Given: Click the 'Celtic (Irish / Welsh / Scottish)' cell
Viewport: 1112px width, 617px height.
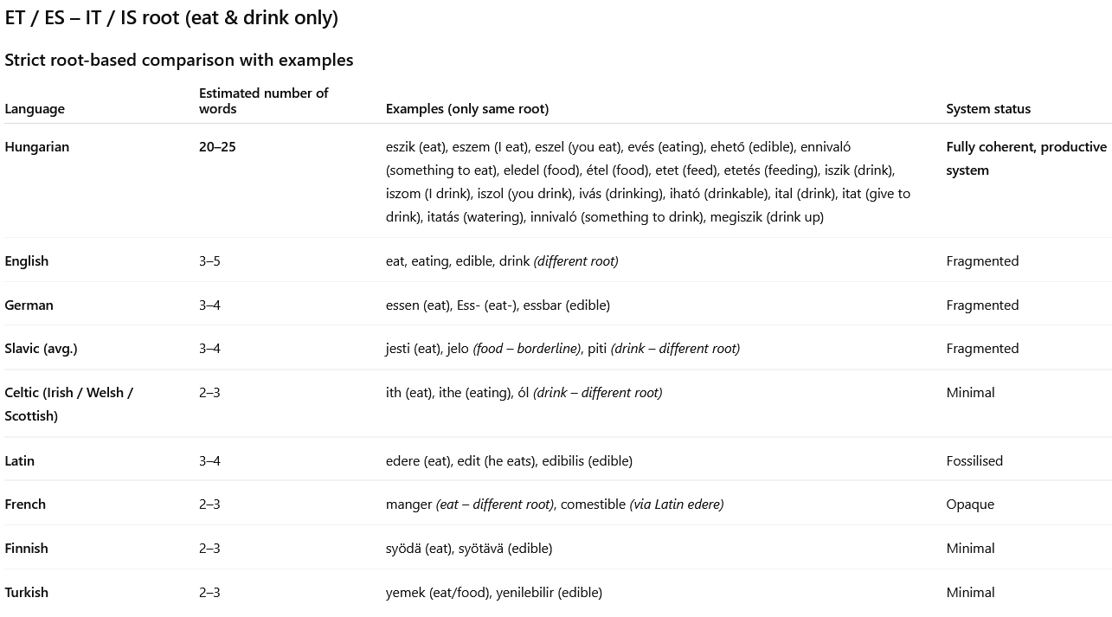Looking at the screenshot, I should [68, 404].
